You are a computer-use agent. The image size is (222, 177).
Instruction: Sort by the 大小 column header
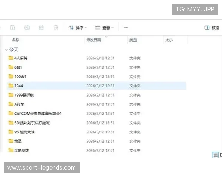(169, 40)
